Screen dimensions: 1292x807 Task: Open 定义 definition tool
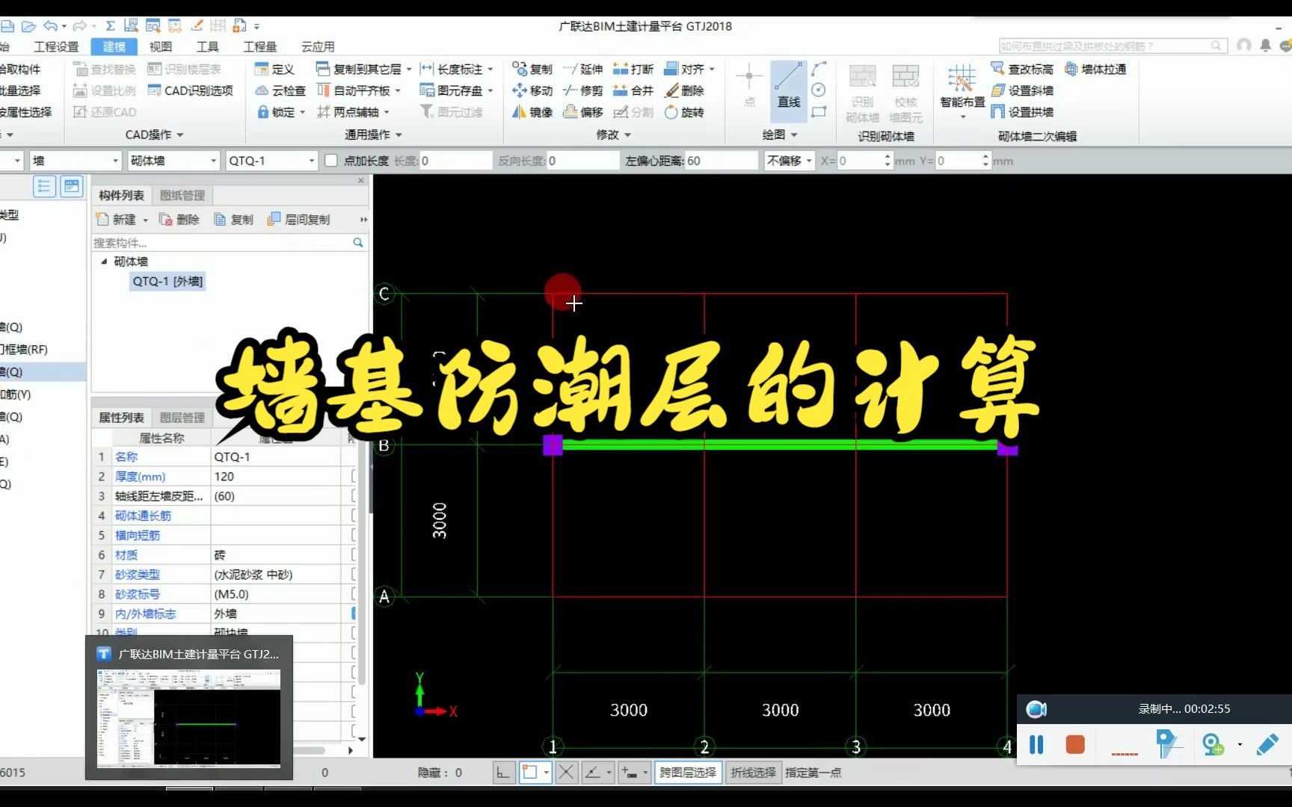pos(274,69)
